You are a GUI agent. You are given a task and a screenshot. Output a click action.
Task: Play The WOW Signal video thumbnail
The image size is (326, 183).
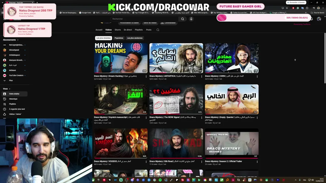click(x=176, y=99)
